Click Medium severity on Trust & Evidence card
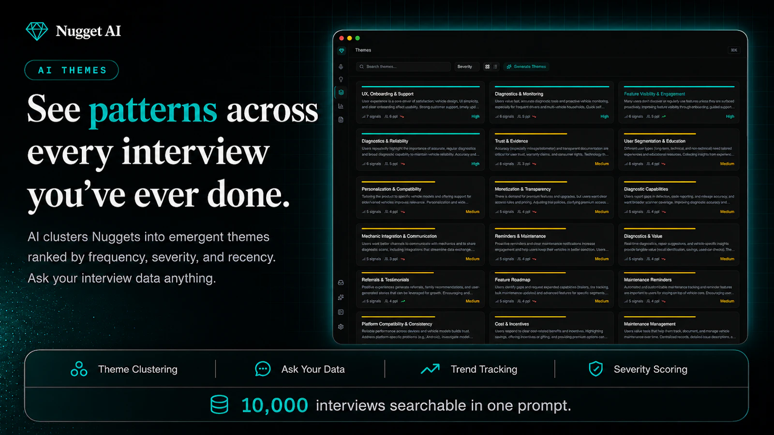This screenshot has width=774, height=435. pos(602,164)
